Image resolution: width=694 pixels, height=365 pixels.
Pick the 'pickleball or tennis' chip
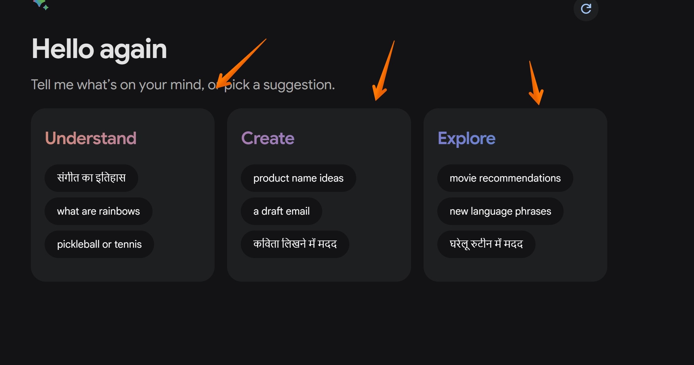(x=99, y=244)
